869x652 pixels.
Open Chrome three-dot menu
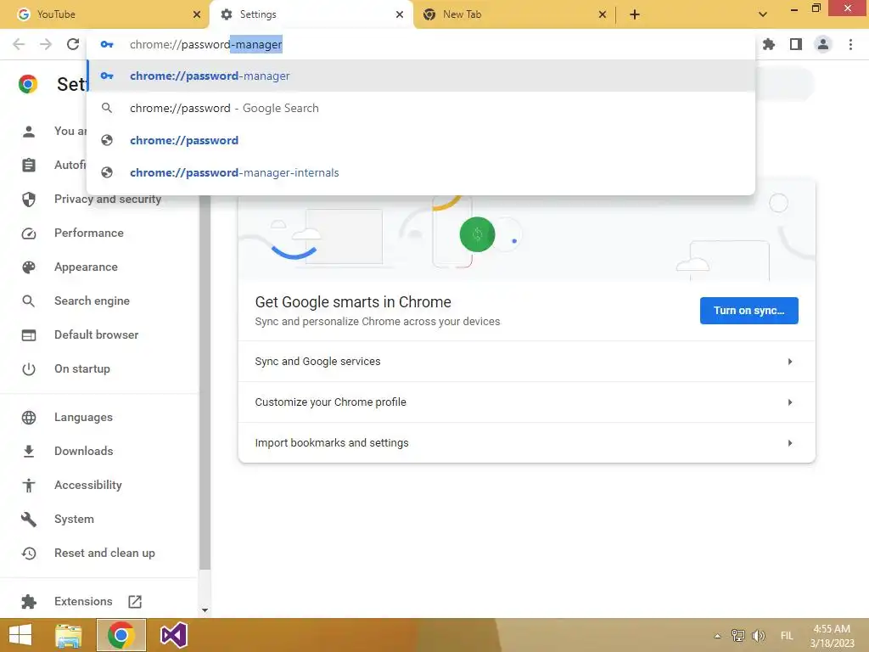(850, 44)
